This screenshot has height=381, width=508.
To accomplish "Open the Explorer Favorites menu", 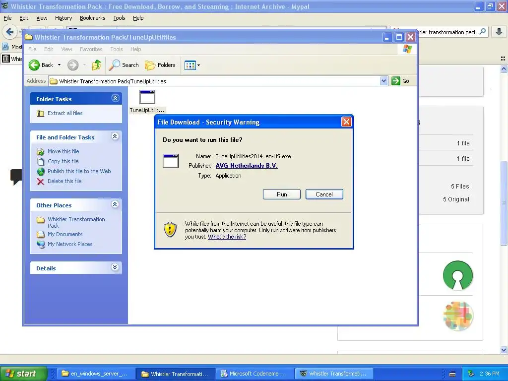I will point(91,49).
